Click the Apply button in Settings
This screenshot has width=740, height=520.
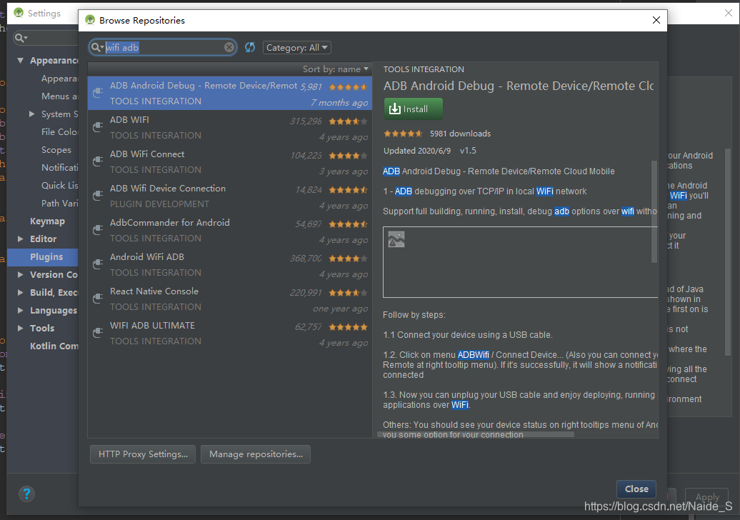tap(707, 497)
